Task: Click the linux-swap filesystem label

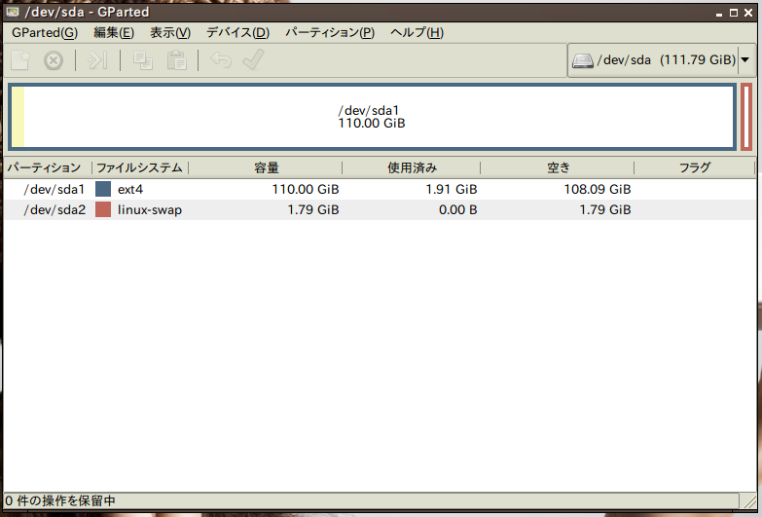Action: (150, 210)
